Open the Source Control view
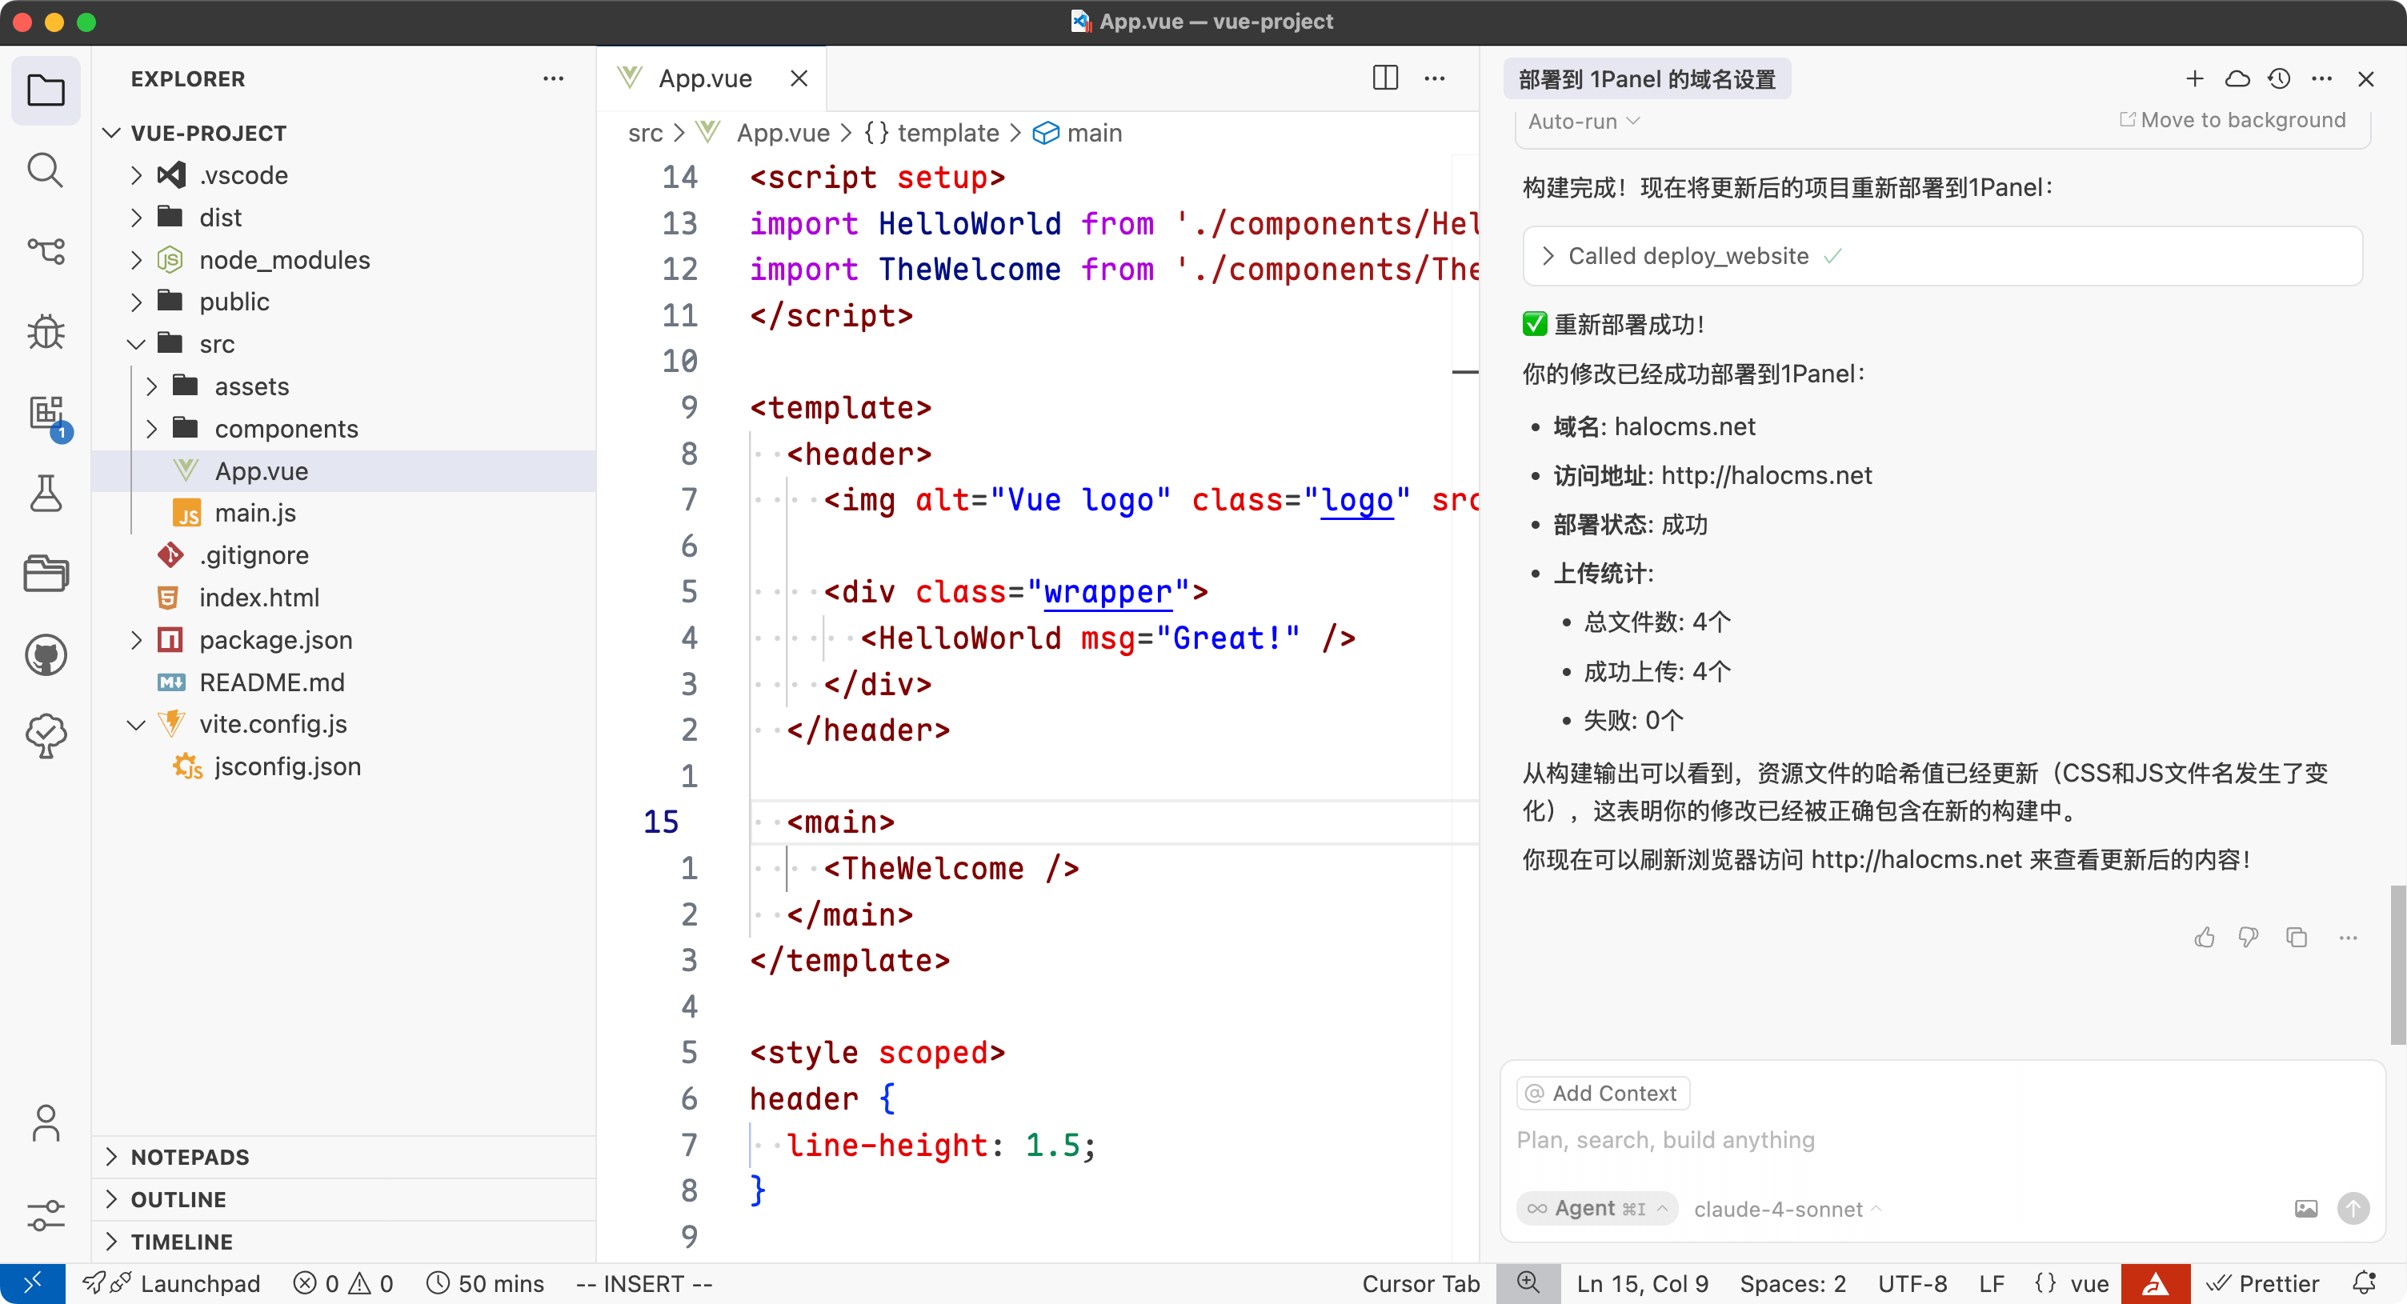Image resolution: width=2407 pixels, height=1304 pixels. 45,251
